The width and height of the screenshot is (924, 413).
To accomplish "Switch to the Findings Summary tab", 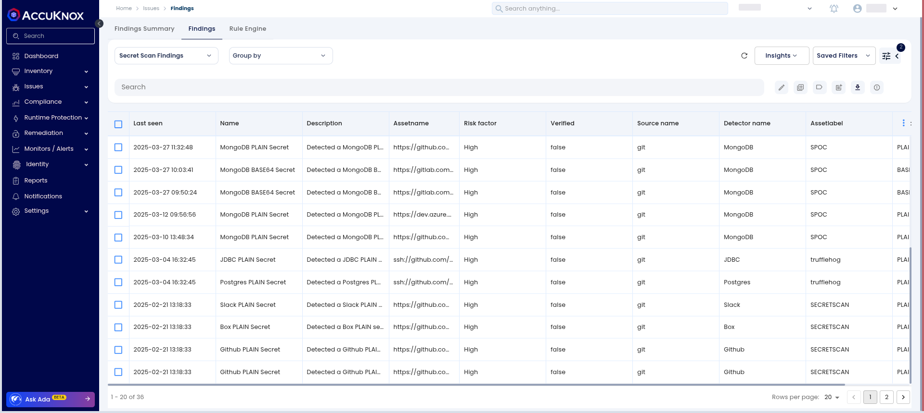I will [x=144, y=29].
